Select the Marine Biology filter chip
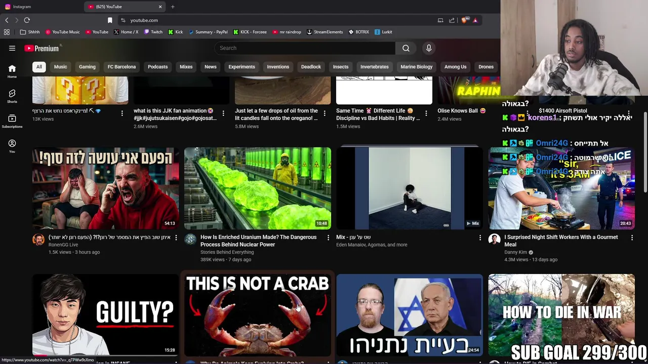Viewport: 648px width, 364px height. [x=417, y=67]
